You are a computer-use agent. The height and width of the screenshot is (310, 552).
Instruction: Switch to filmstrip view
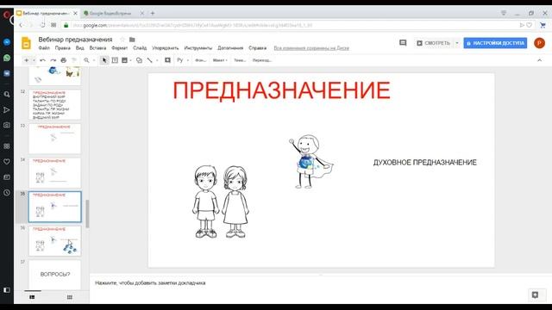(33, 297)
